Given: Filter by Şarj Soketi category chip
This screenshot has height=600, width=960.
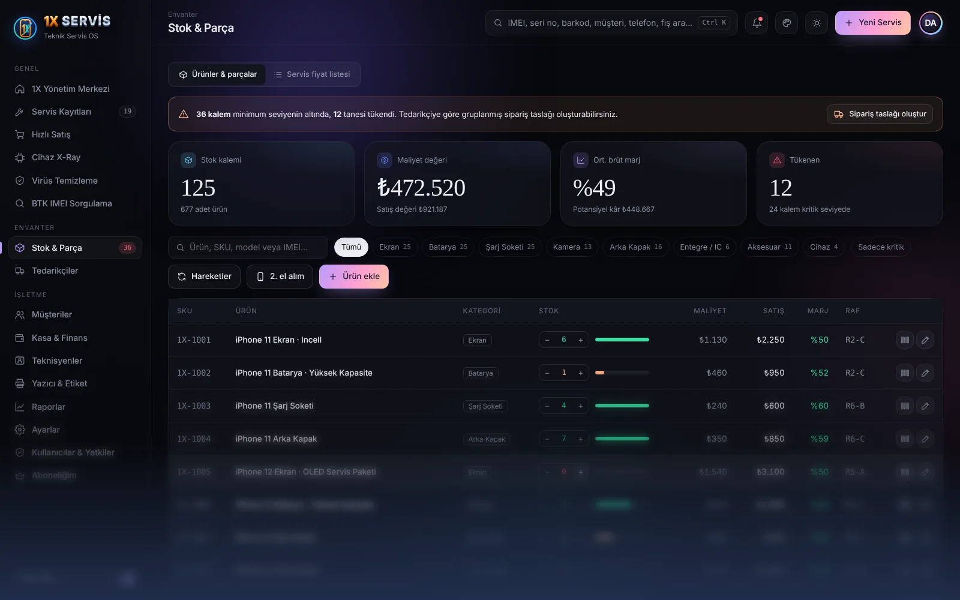Looking at the screenshot, I should [x=510, y=247].
